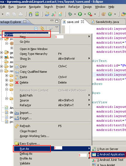Viewport: 126px width, 166px height.
Task: Switch to the SaveActivity.java tab
Action: (x=106, y=22)
